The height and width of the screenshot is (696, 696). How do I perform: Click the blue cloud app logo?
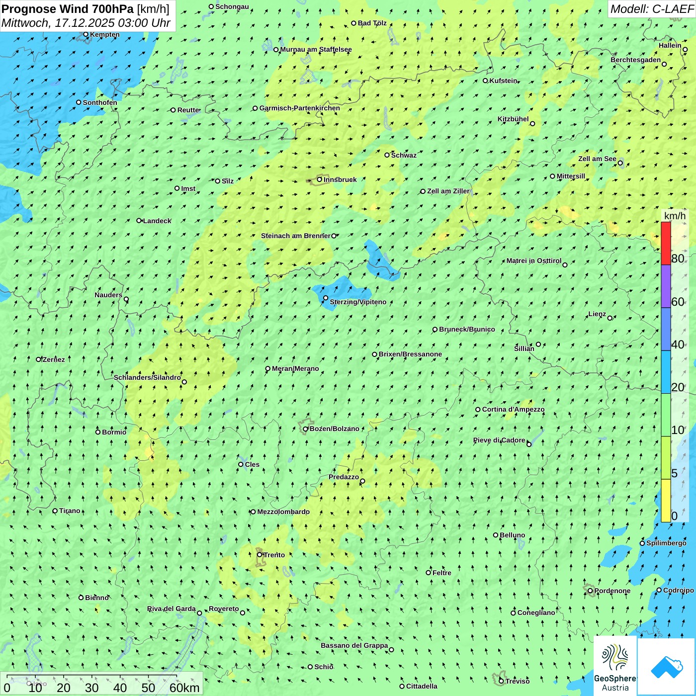(667, 667)
